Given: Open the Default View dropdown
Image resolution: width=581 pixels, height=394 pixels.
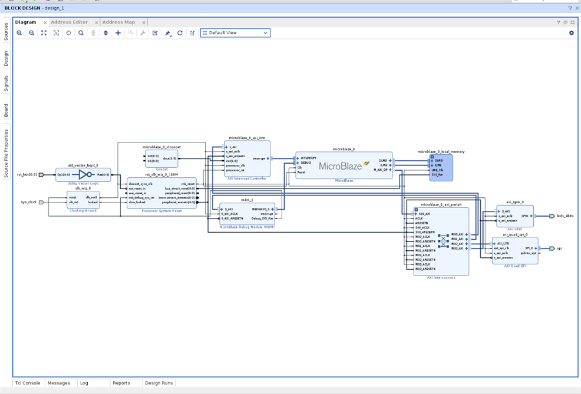Looking at the screenshot, I should tap(235, 33).
